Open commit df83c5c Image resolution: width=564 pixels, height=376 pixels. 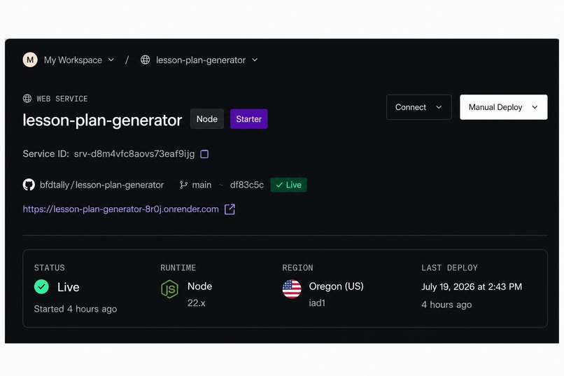(x=247, y=185)
